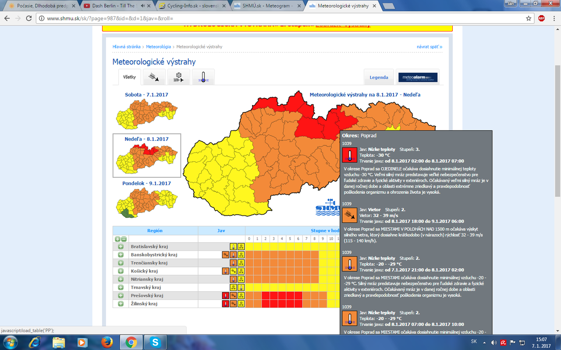Click Trnavský kraj temperature warning icon

[241, 287]
